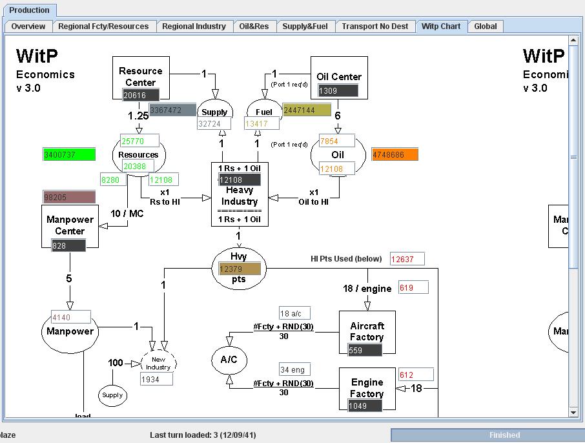This screenshot has width=585, height=443.
Task: Click the small Supply oval near Manpower
Action: coord(112,395)
